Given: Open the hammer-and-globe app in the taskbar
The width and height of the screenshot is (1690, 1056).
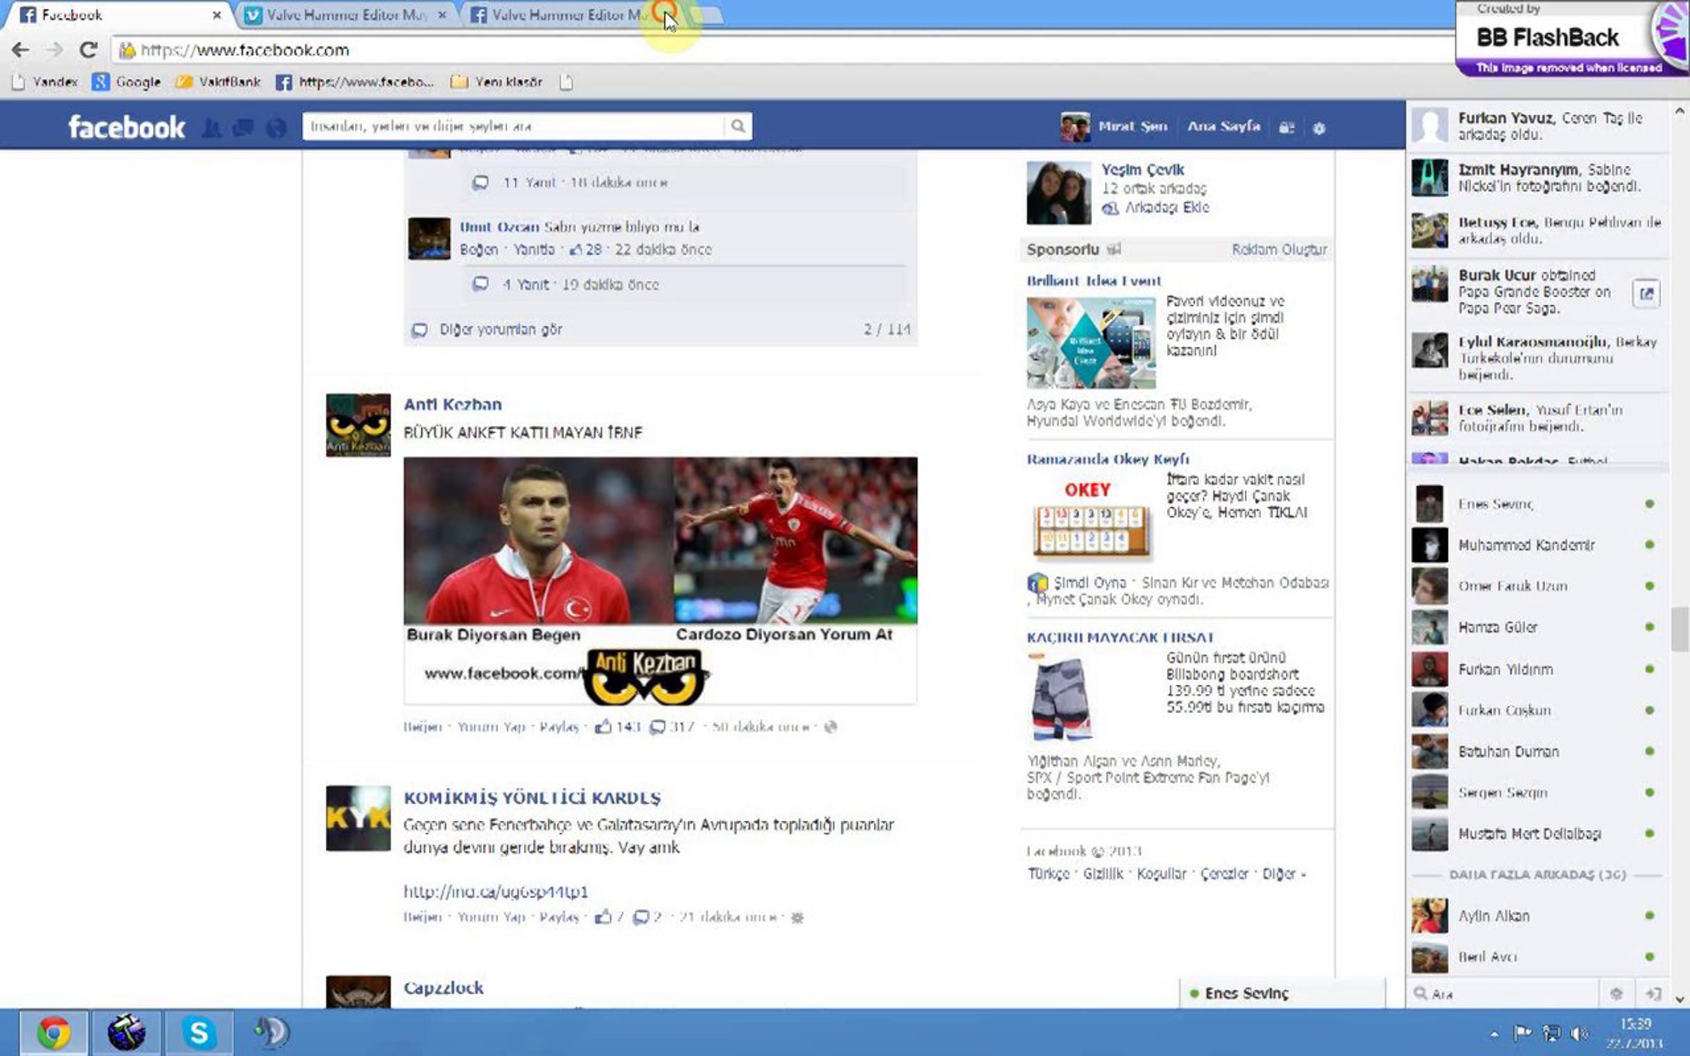Looking at the screenshot, I should [126, 1033].
